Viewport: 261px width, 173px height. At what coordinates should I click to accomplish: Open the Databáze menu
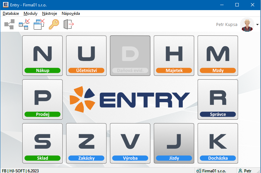point(11,13)
